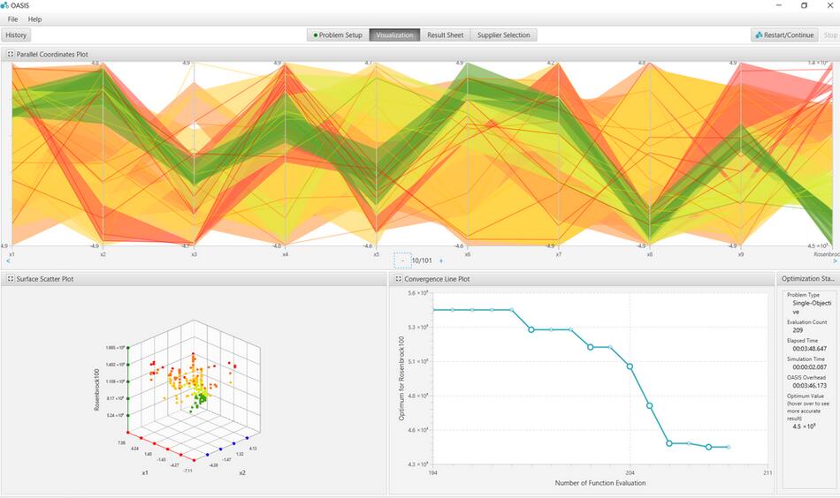Select the x3 axis label in parallel plot

(194, 254)
